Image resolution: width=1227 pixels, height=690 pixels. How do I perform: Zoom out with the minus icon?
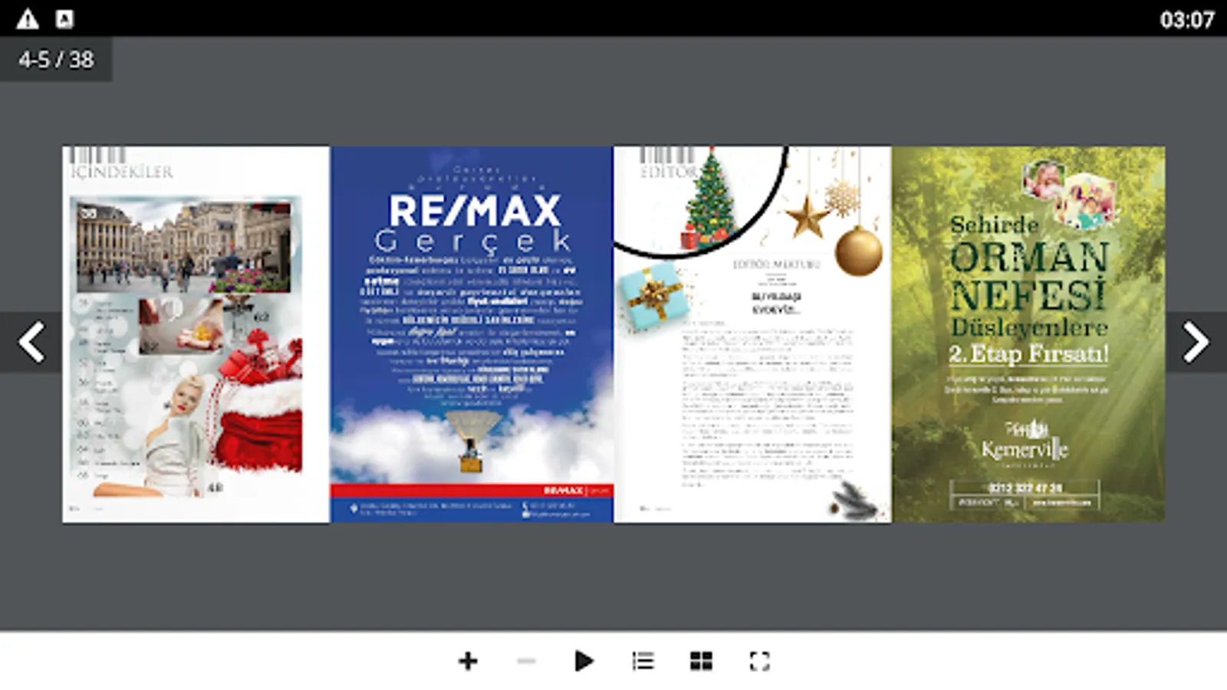pos(526,661)
